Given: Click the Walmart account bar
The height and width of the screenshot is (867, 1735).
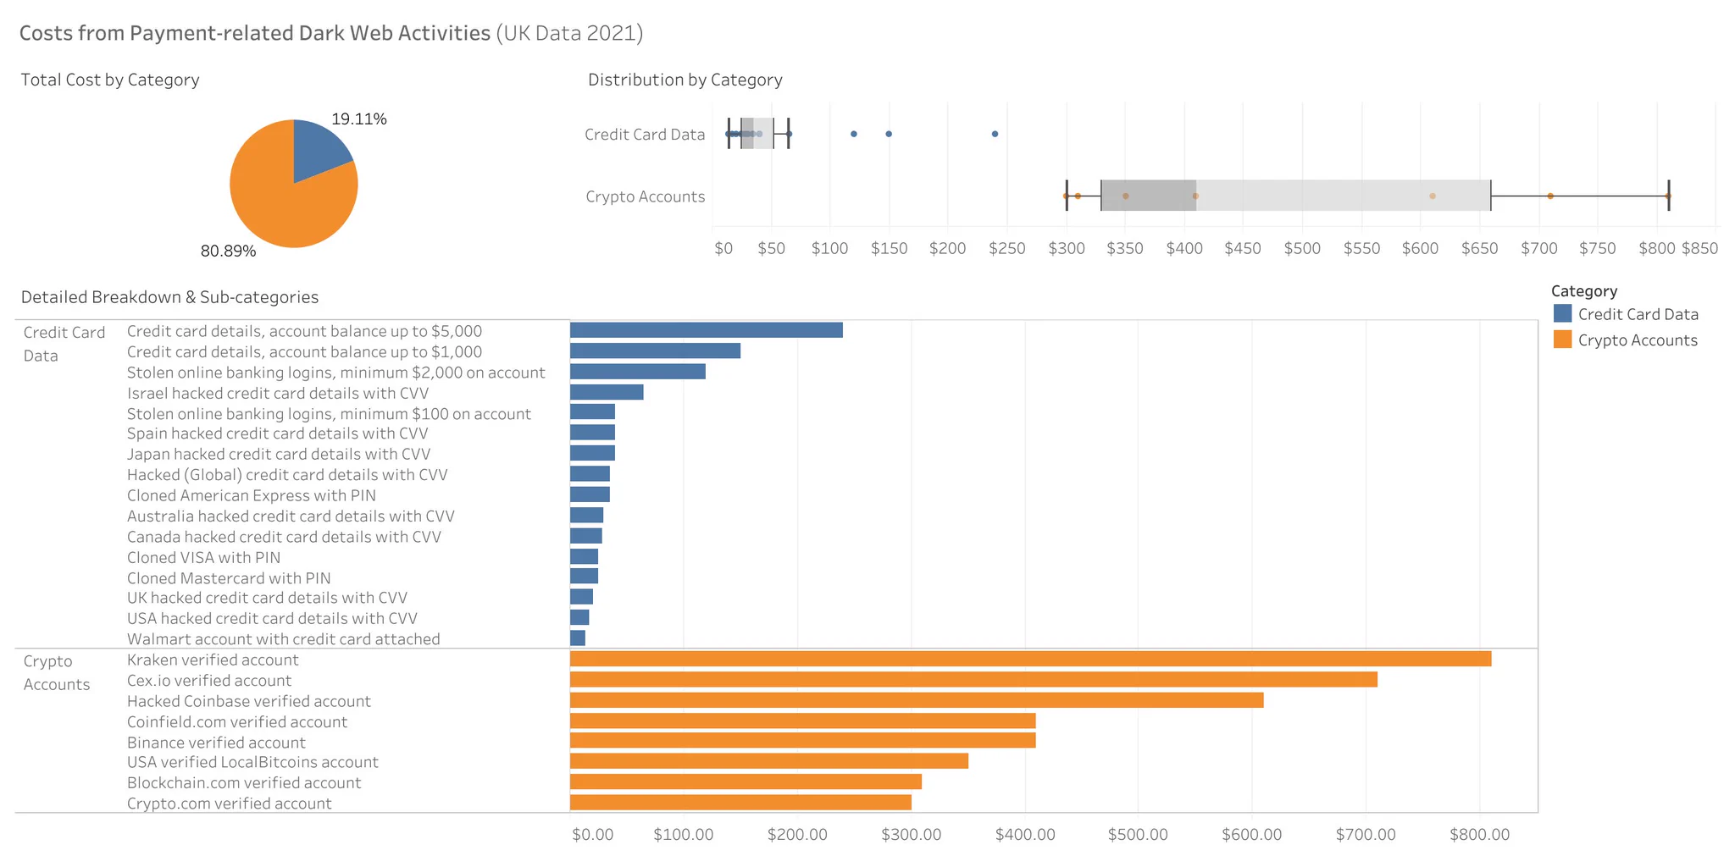Looking at the screenshot, I should 578,638.
